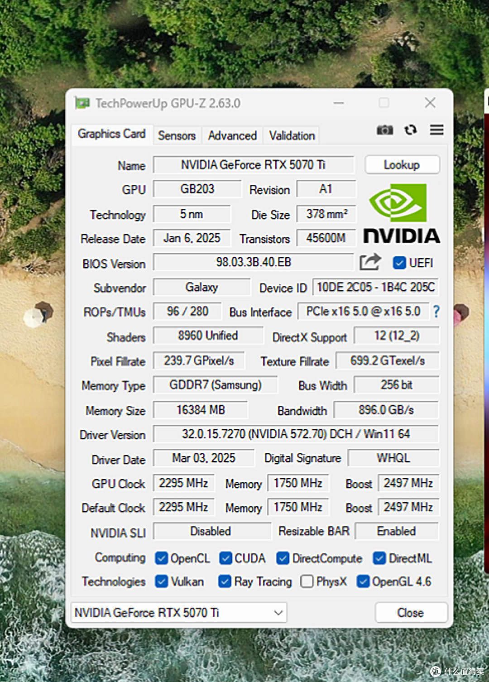Viewport: 489px width, 682px height.
Task: Enable the PhysX checkbox
Action: click(x=307, y=581)
